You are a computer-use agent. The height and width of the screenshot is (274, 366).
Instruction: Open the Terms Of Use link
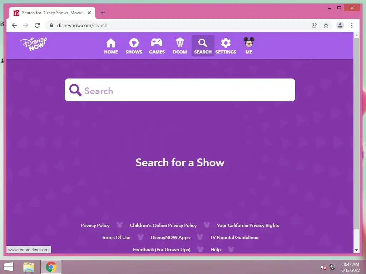click(116, 237)
